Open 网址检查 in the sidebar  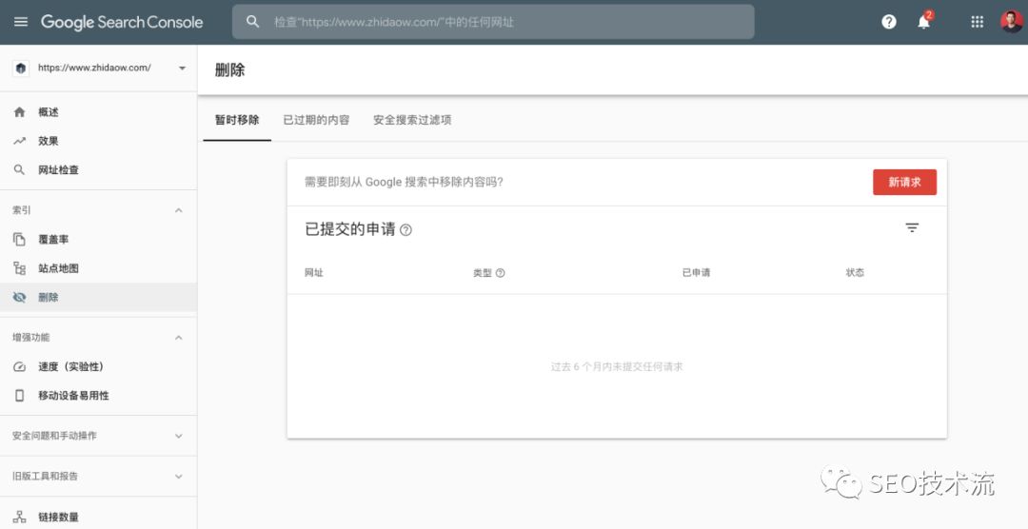coord(58,170)
